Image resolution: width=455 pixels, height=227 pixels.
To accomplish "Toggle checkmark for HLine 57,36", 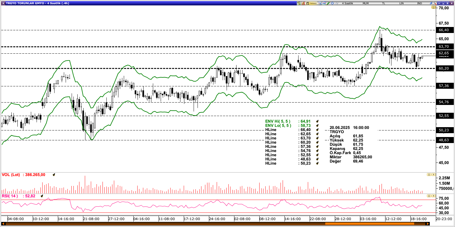I will (317, 146).
